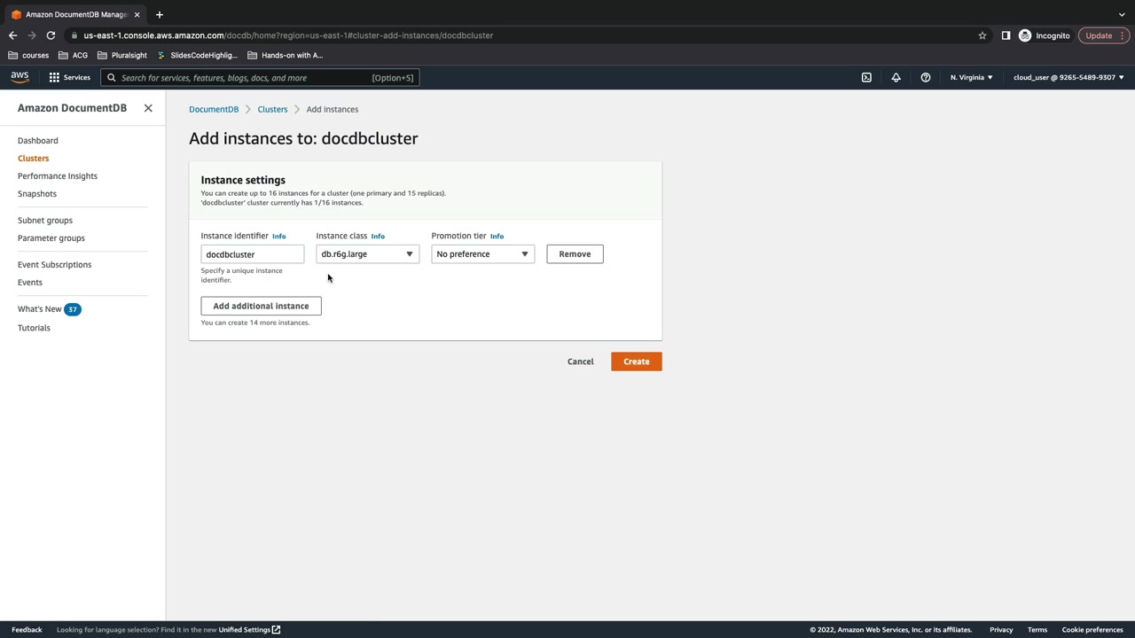Open the Terms footer link

coord(1037,630)
